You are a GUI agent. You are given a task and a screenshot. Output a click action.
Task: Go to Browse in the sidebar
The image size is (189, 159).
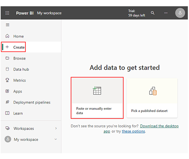(19, 58)
